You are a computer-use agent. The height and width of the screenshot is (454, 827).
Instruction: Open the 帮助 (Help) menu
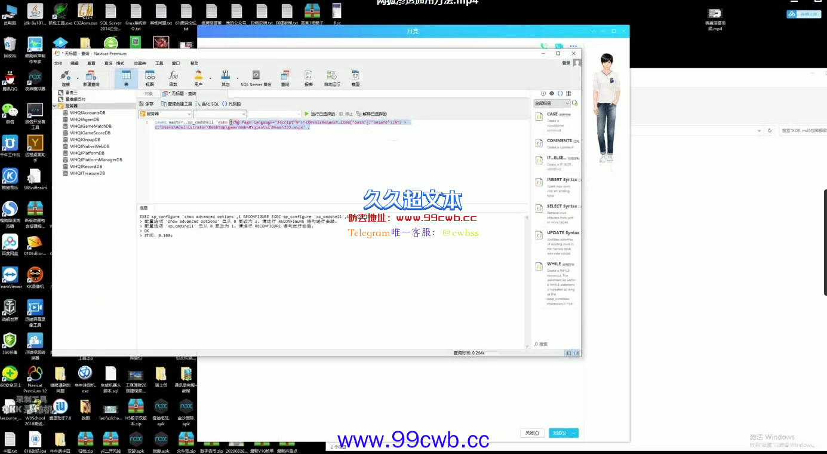click(195, 63)
